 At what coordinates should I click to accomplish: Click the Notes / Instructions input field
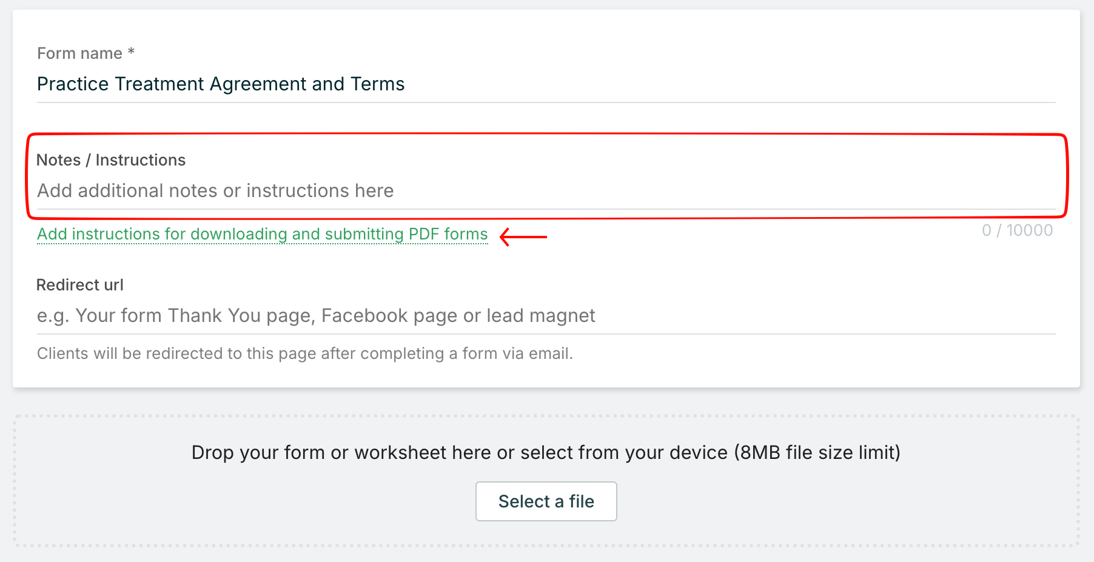coord(546,191)
